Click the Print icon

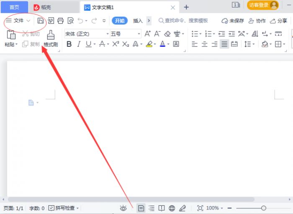coord(60,20)
